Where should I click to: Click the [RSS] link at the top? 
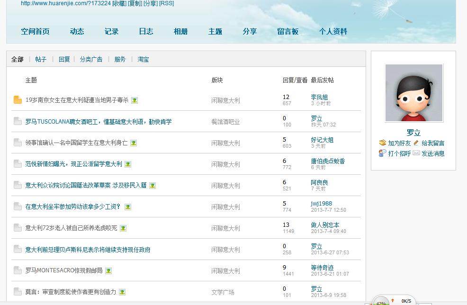(167, 4)
